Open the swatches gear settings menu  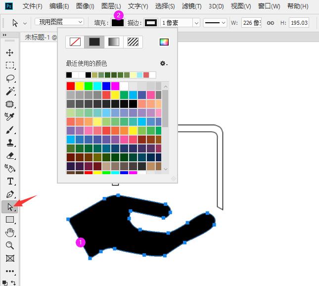click(x=163, y=63)
